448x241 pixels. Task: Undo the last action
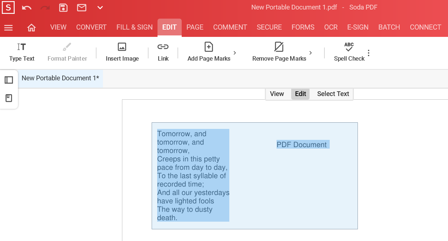click(x=26, y=8)
